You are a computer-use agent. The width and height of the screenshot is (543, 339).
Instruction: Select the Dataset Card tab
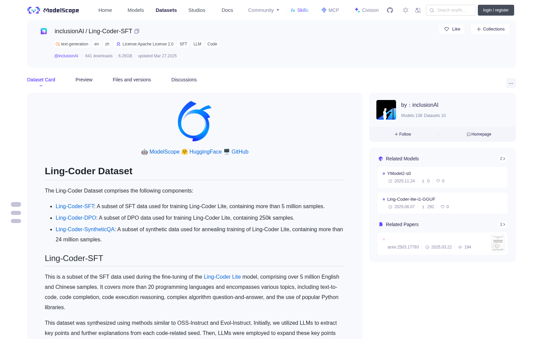pos(41,80)
